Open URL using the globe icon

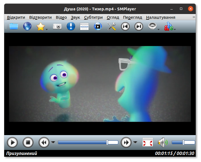(x=27, y=26)
